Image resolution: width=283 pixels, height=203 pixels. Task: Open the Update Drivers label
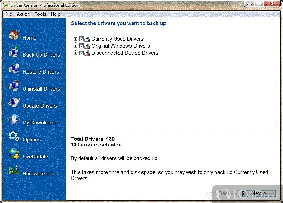40,105
